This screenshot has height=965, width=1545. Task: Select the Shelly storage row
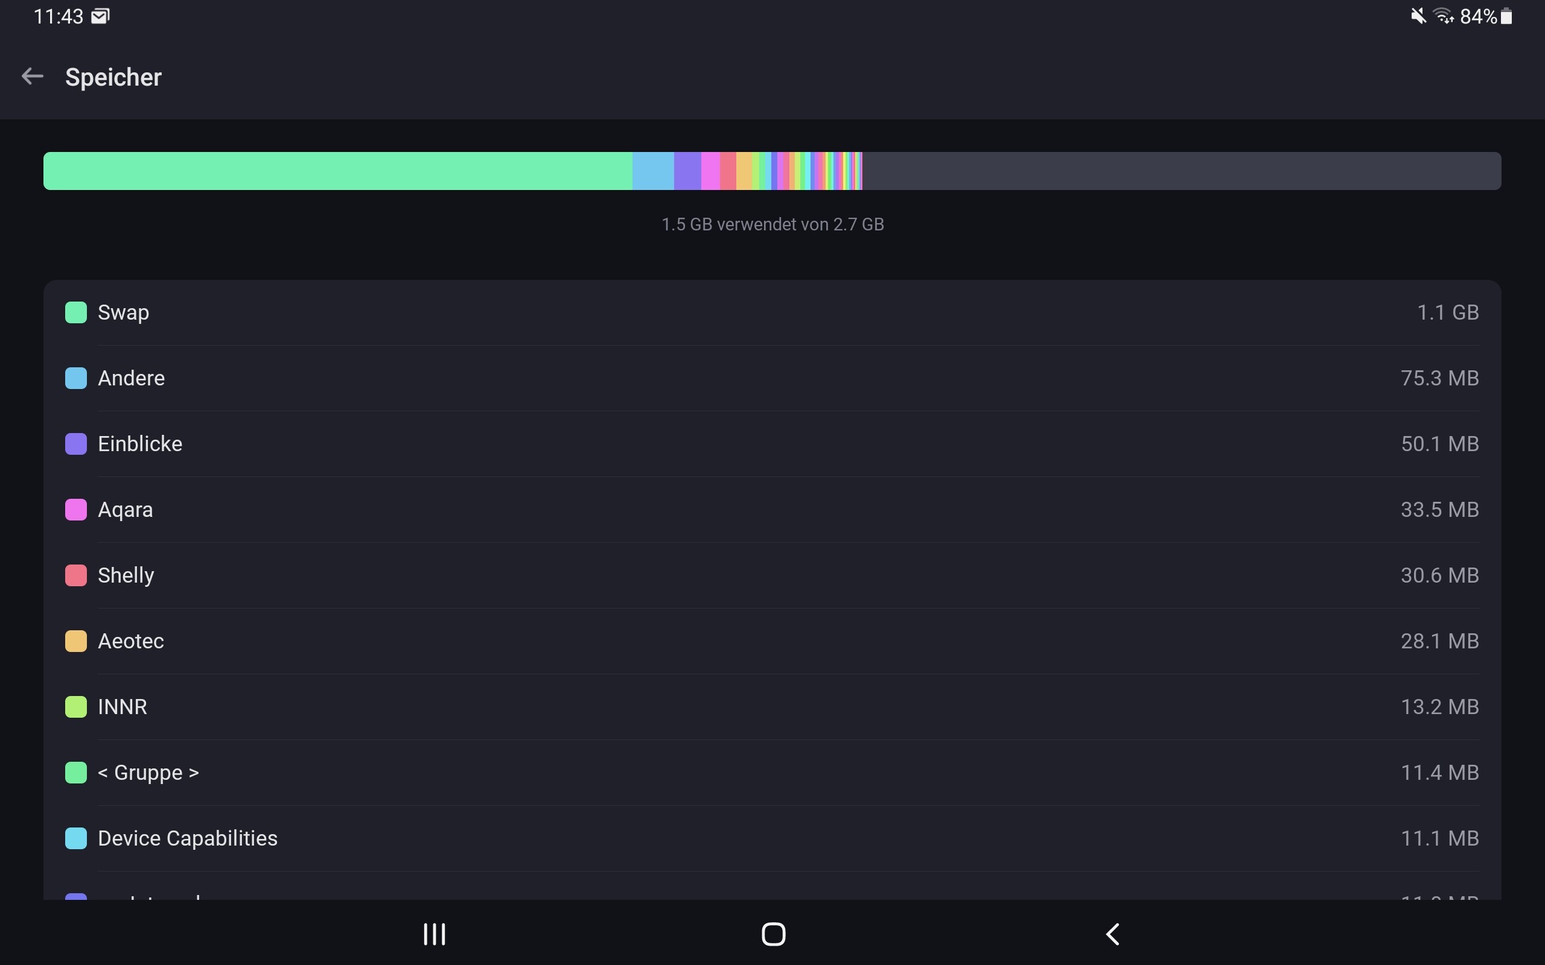pyautogui.click(x=772, y=575)
